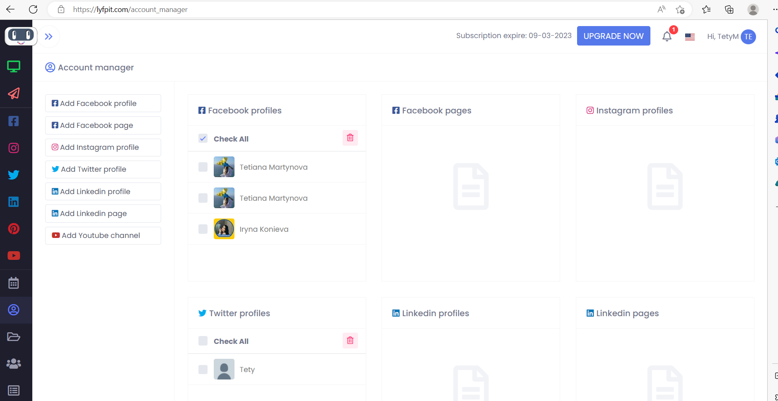Viewport: 778px width, 401px height.
Task: Toggle Check All for Twitter profiles
Action: [x=203, y=341]
